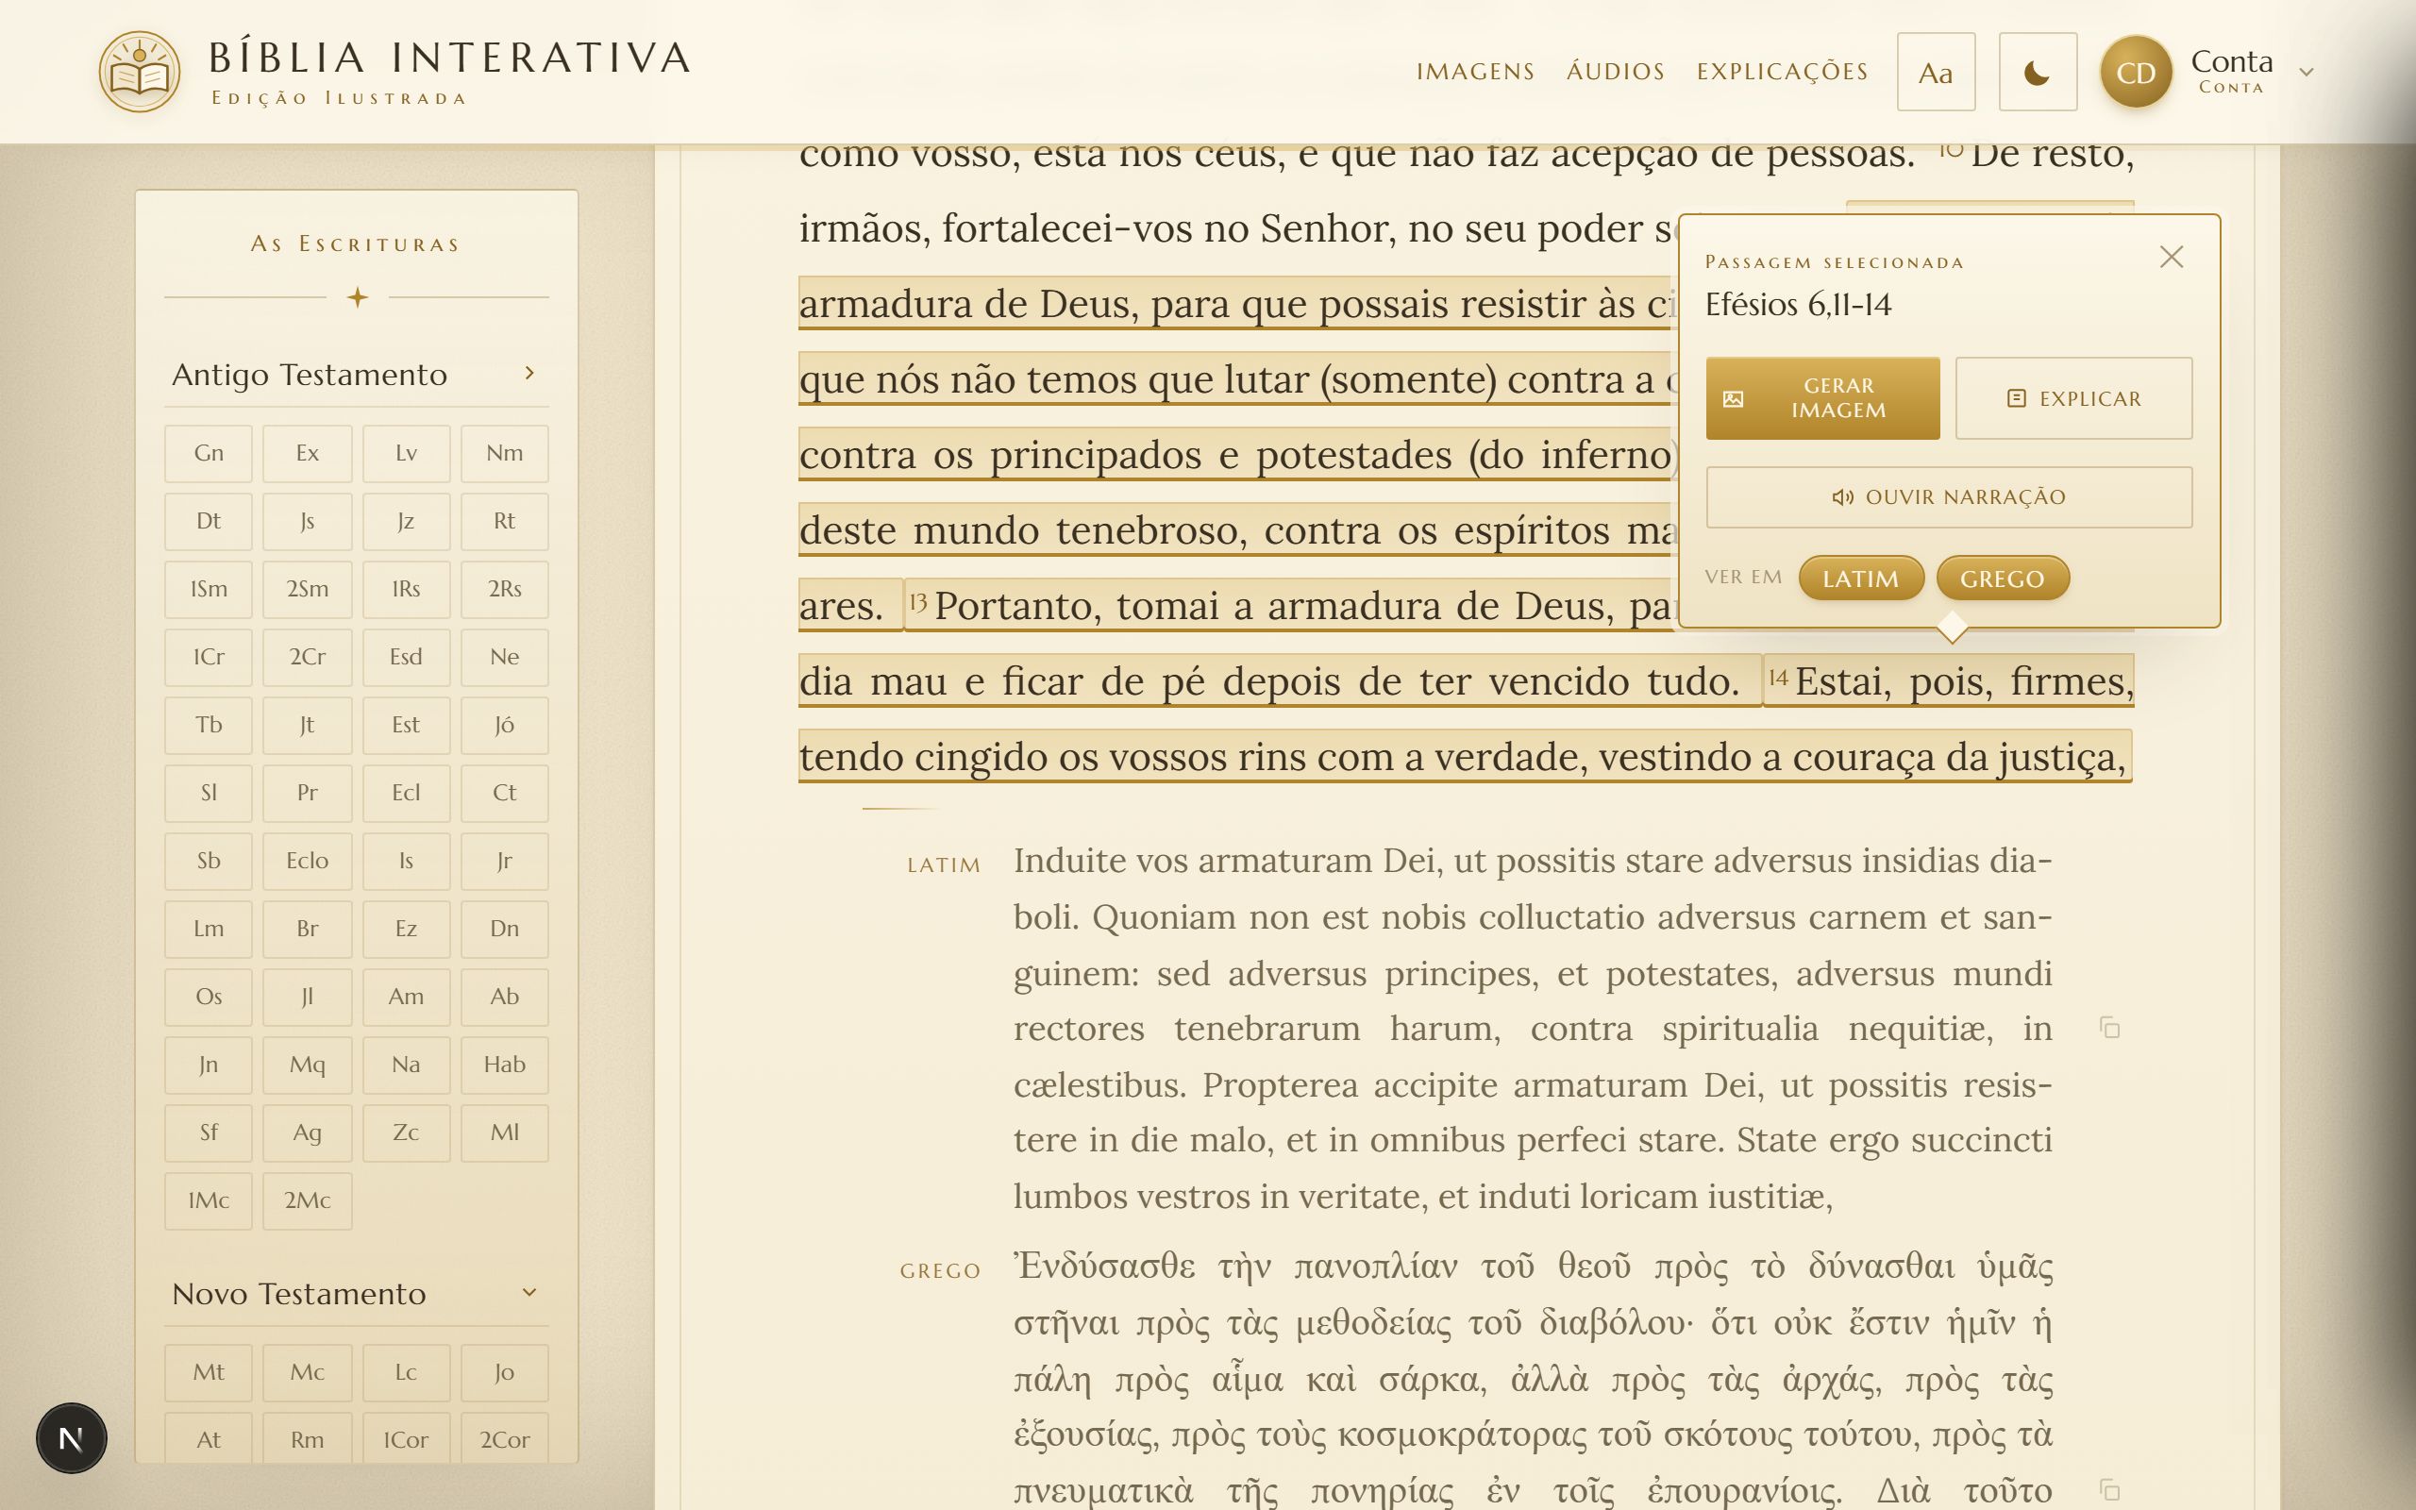Select the Os book
The width and height of the screenshot is (2416, 1510).
click(x=209, y=997)
